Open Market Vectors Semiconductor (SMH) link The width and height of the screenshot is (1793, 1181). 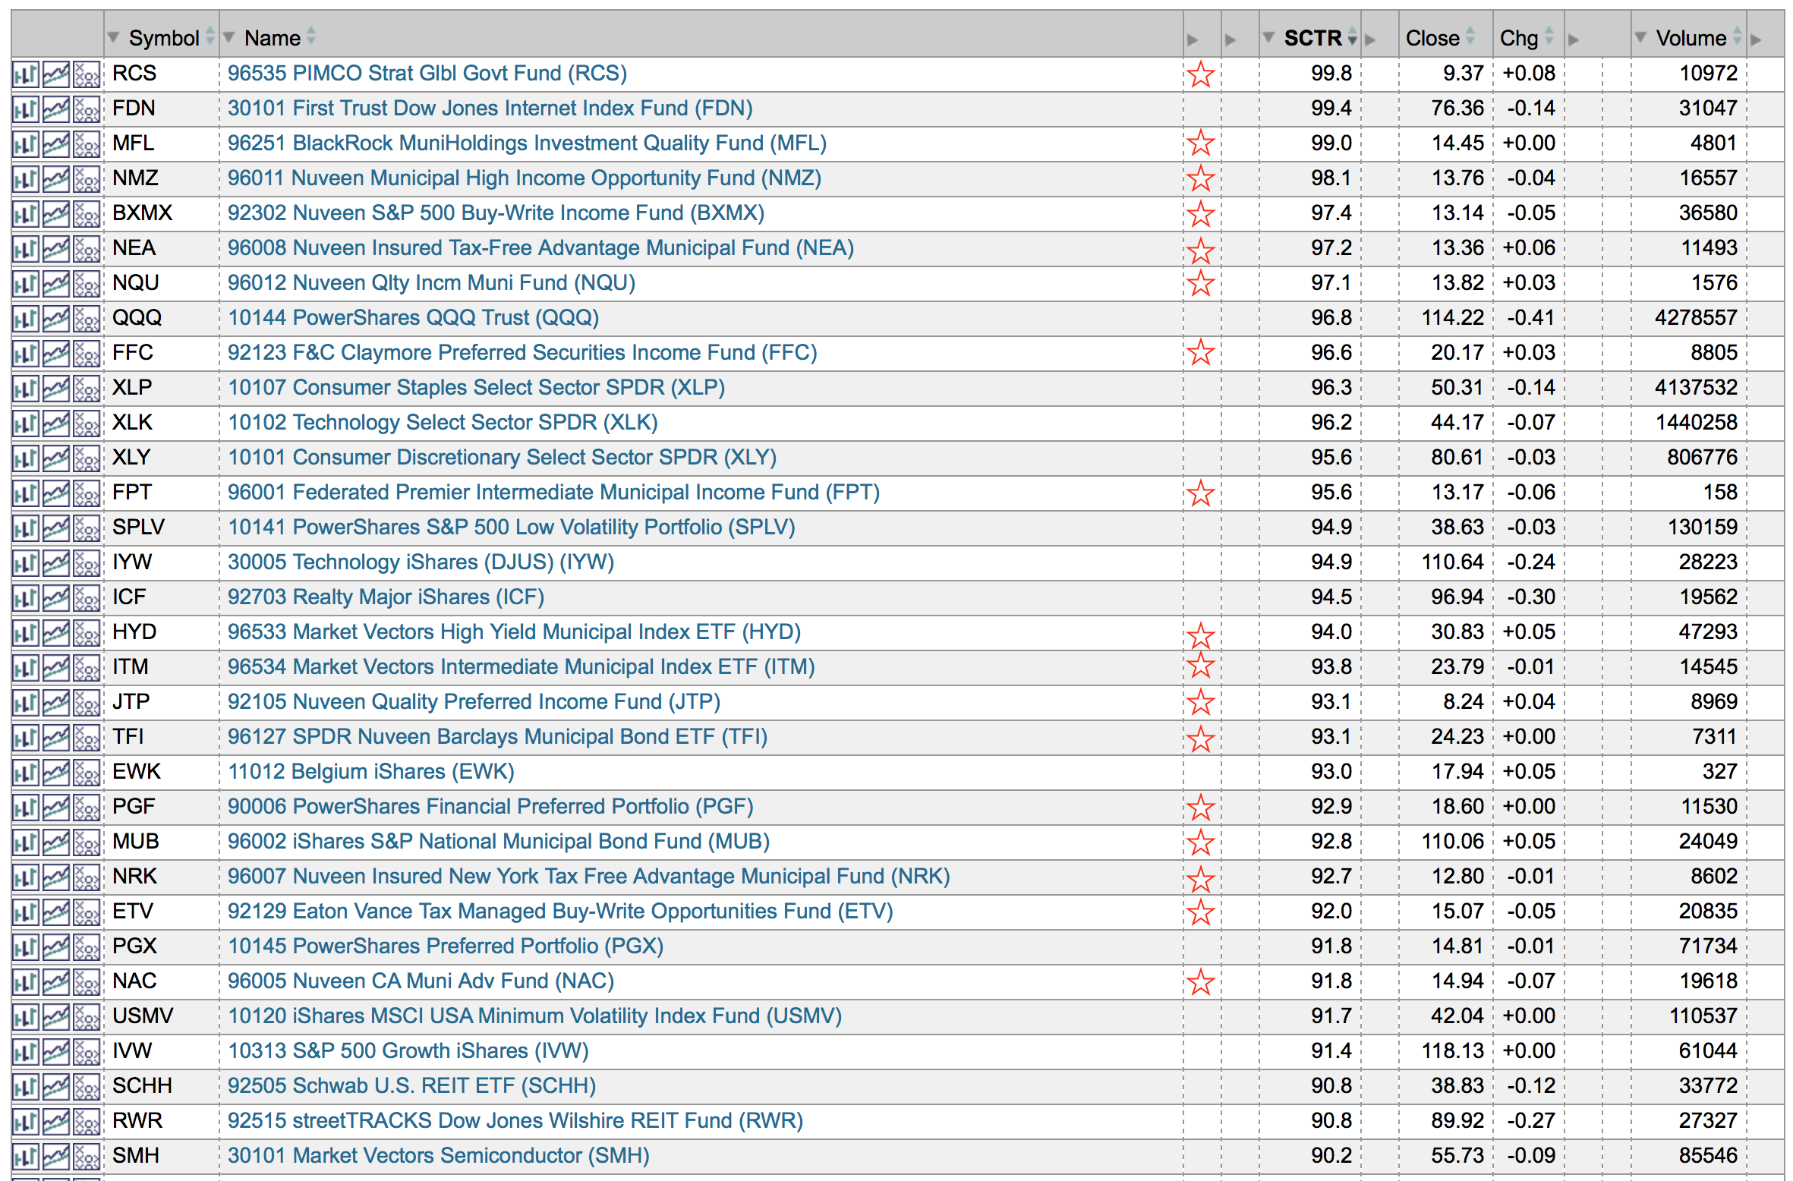point(439,1156)
